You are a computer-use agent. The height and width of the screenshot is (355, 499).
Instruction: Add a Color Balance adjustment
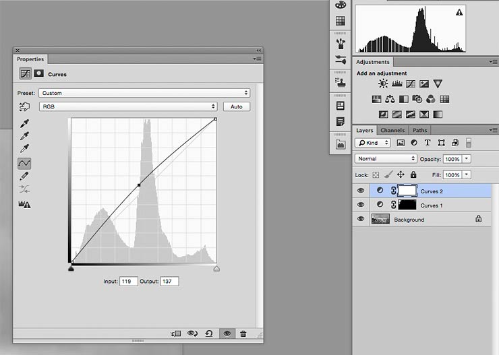390,99
